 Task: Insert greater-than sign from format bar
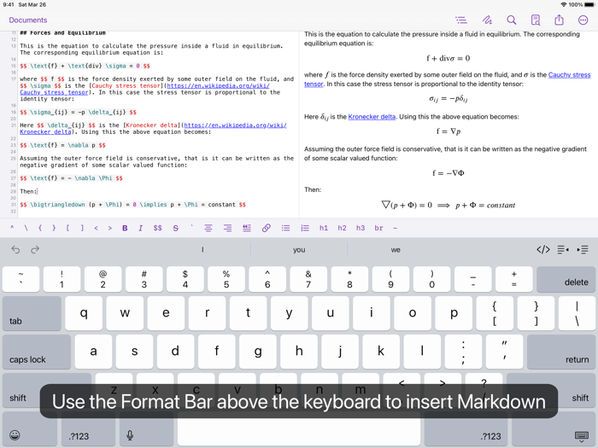(110, 228)
